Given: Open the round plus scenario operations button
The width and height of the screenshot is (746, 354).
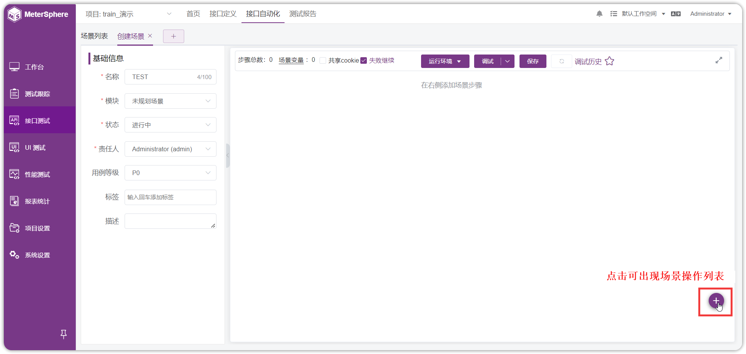Looking at the screenshot, I should tap(716, 301).
